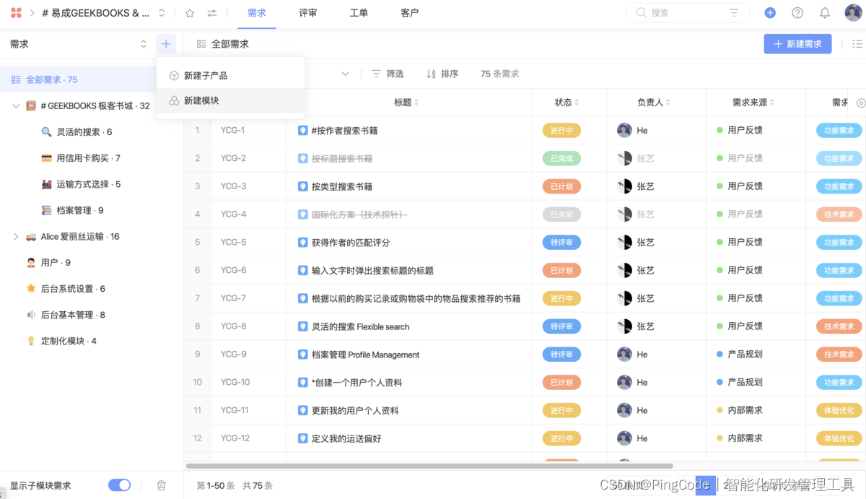The height and width of the screenshot is (499, 866).
Task: Click the column settings gear in table header
Action: (x=860, y=103)
